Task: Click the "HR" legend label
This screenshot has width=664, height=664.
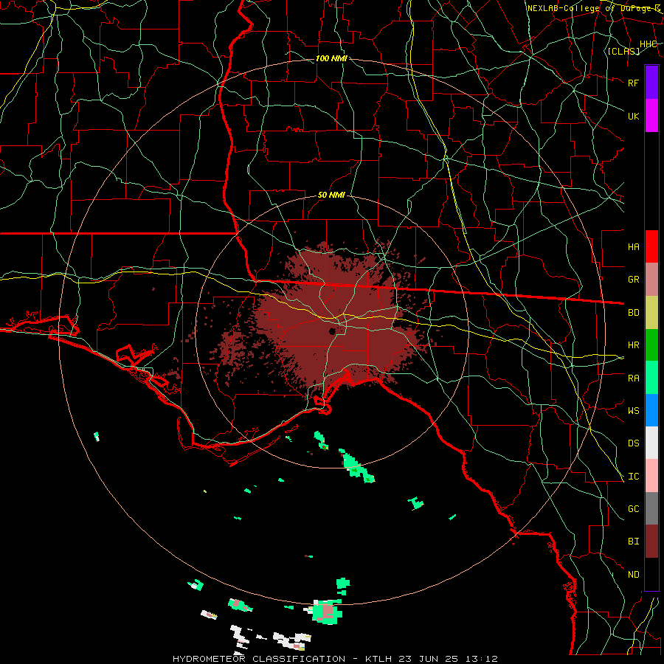Action: [x=634, y=345]
